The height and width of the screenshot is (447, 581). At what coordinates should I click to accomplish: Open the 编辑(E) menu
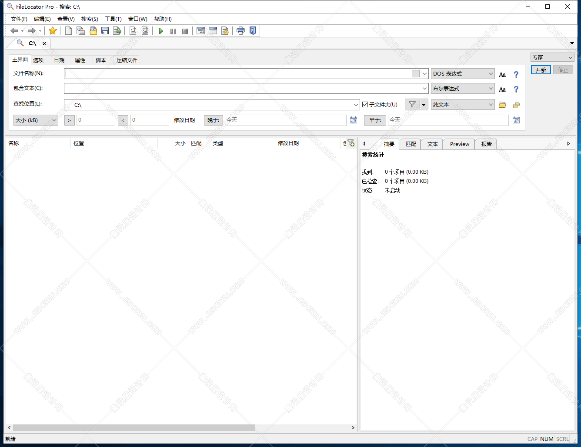tap(42, 19)
